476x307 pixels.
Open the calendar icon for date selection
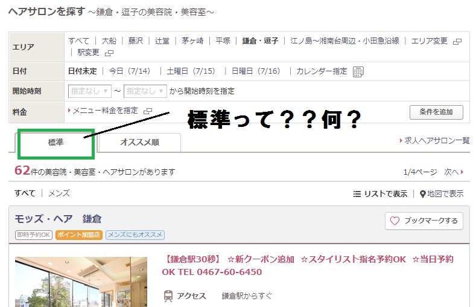click(358, 72)
